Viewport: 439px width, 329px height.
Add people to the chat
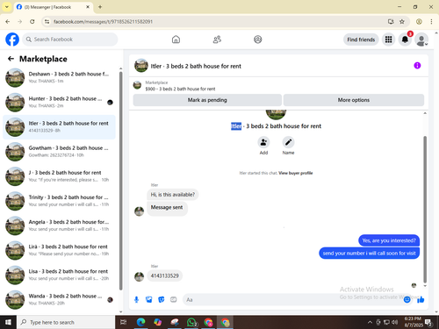coord(263,142)
